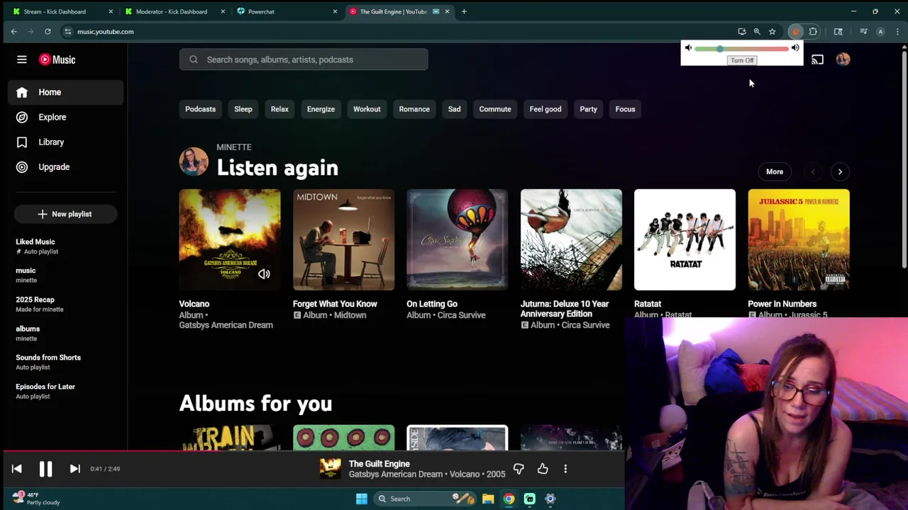Click now playing album art thumbnail

(x=330, y=469)
